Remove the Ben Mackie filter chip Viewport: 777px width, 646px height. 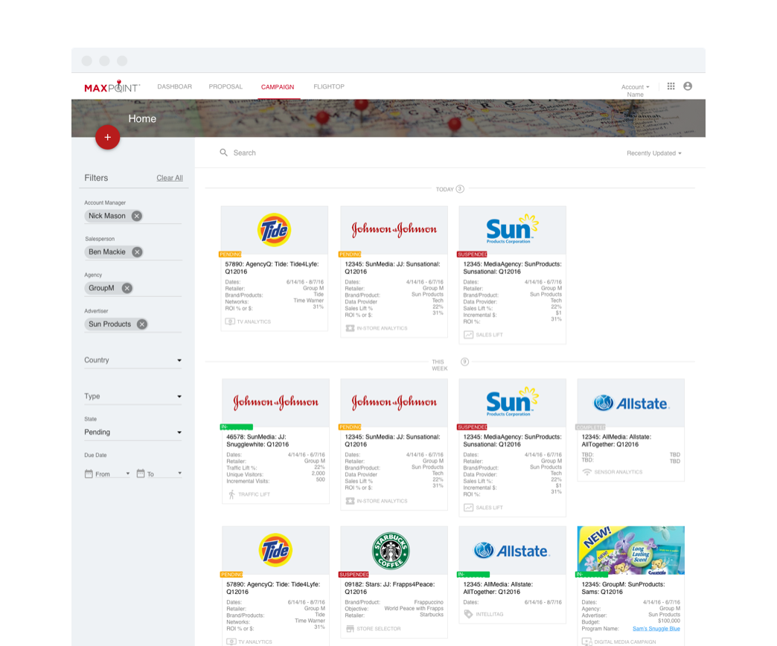[x=137, y=252]
